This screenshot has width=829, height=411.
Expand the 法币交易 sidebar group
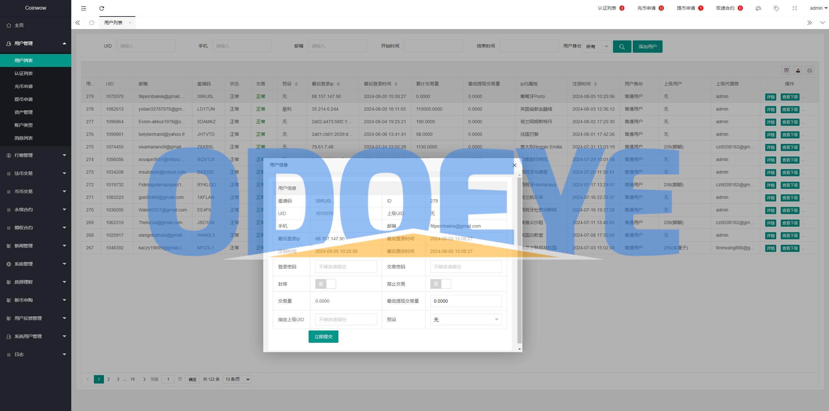(36, 173)
